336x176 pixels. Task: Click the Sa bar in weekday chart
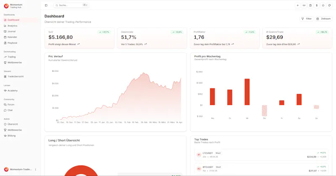click(x=299, y=100)
